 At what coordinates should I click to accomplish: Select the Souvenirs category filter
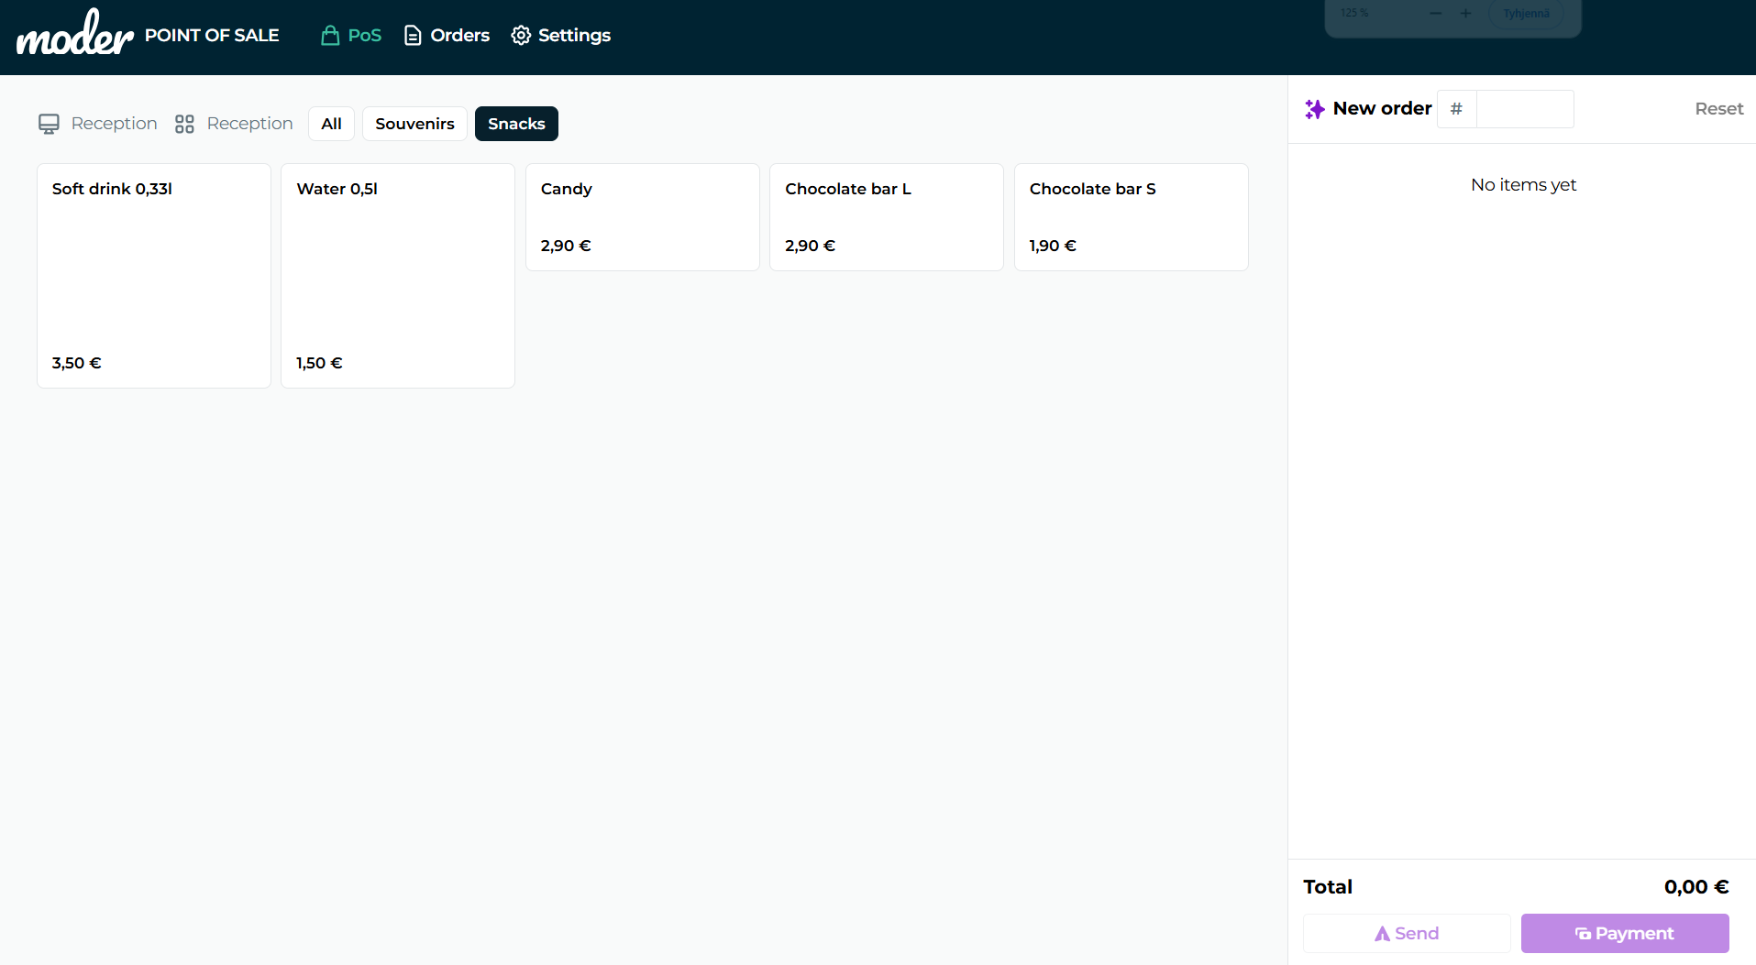(414, 124)
